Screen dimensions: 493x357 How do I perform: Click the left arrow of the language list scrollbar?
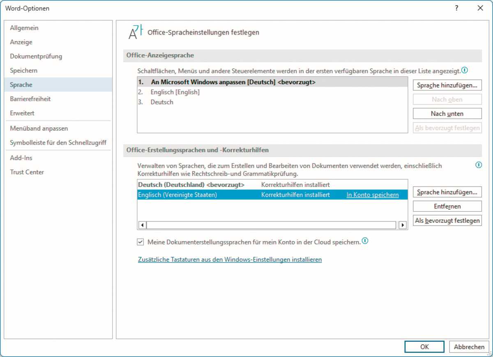(x=143, y=225)
